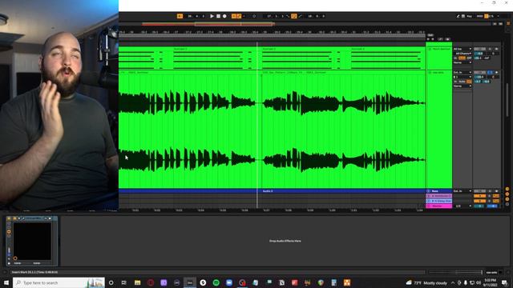Open the All Channels input channel dropdown

[x=463, y=54]
